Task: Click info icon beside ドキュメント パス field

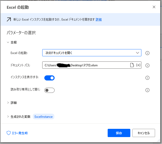Action: [148, 65]
